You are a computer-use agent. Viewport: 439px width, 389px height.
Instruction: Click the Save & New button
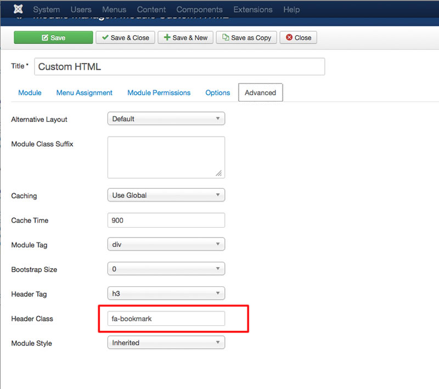click(x=185, y=37)
